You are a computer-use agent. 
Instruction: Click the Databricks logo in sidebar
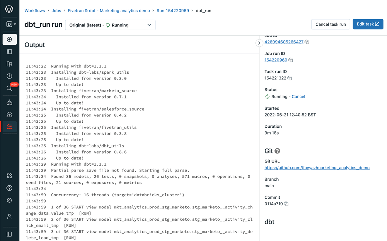9,9
